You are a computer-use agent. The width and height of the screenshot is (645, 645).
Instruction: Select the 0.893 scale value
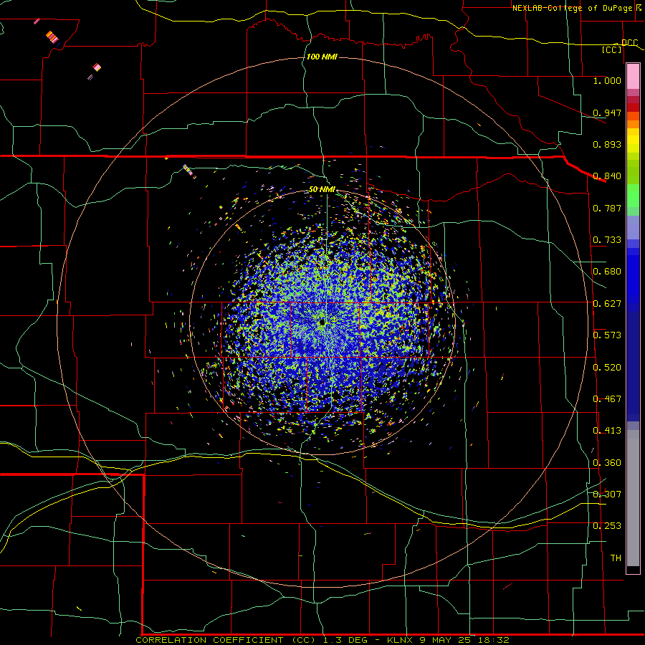coord(607,144)
